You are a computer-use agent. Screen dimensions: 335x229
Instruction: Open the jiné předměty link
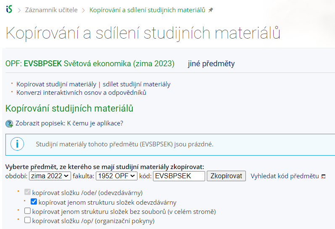click(x=211, y=63)
